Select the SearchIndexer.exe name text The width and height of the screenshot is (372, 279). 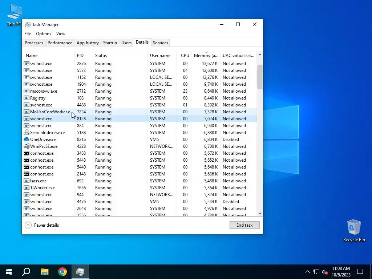[48, 133]
